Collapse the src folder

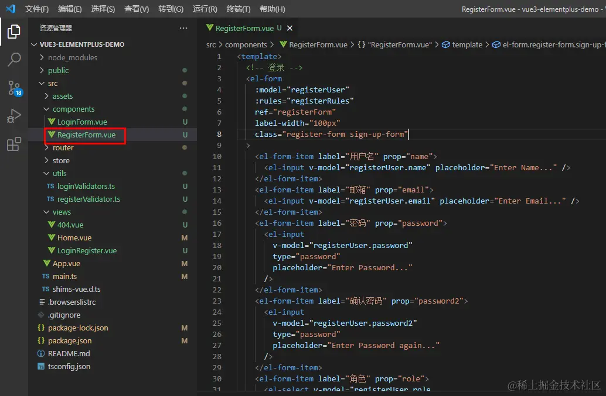click(x=42, y=83)
